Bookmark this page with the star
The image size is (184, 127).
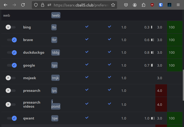[113, 5]
